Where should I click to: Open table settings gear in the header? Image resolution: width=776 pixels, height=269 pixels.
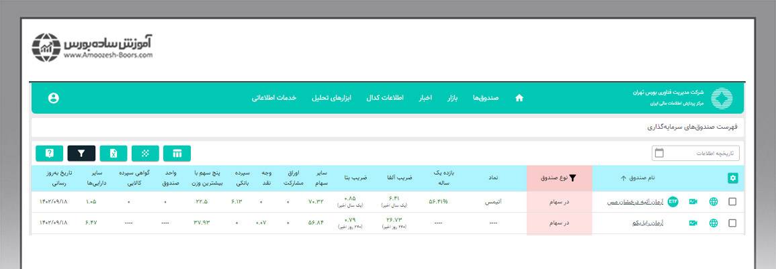coord(732,178)
